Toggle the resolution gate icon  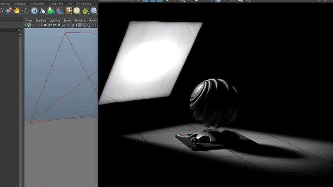89,25
